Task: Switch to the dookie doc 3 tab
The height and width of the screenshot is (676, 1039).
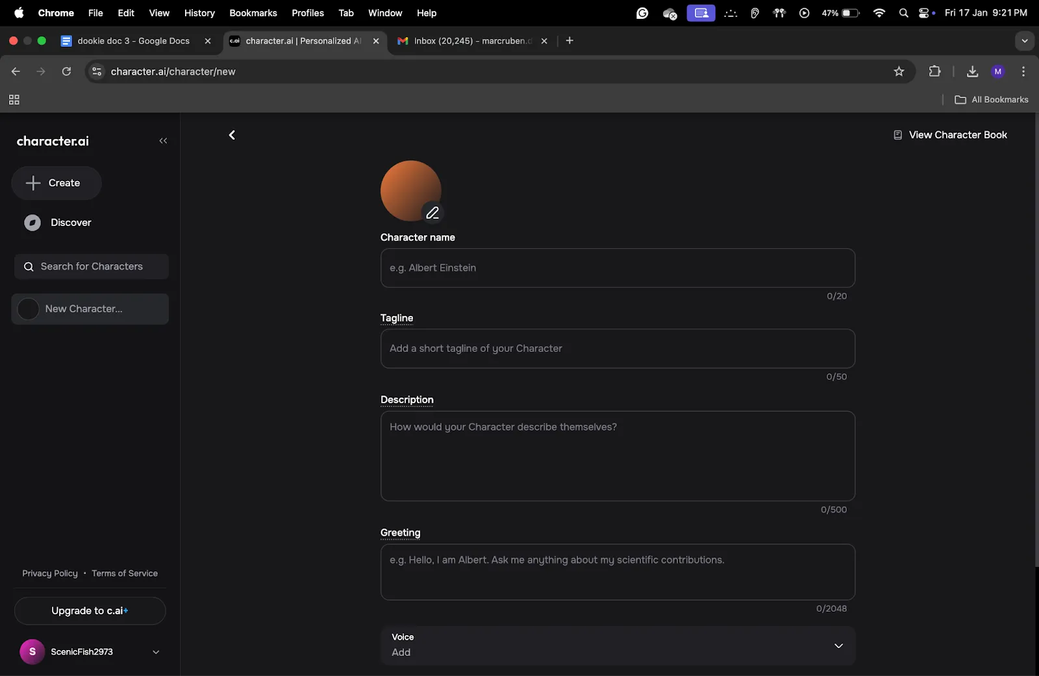Action: click(133, 41)
